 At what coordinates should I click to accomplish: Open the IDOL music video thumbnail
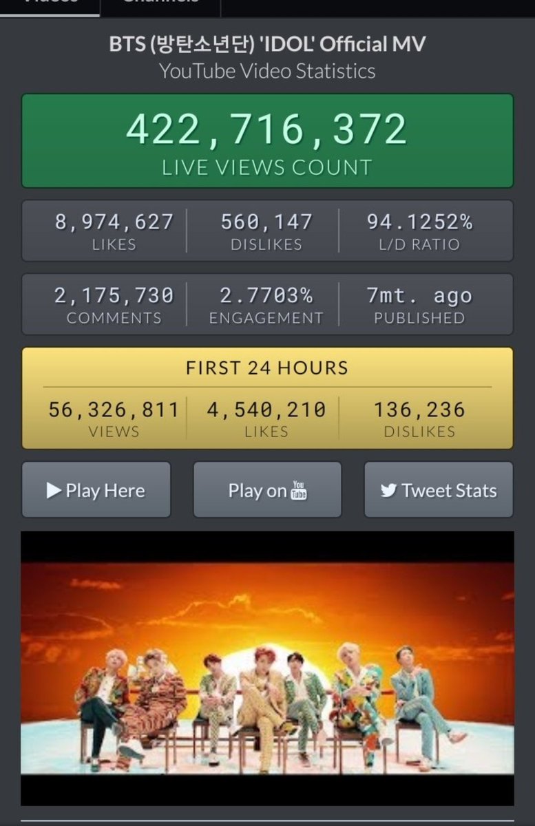click(x=267, y=668)
